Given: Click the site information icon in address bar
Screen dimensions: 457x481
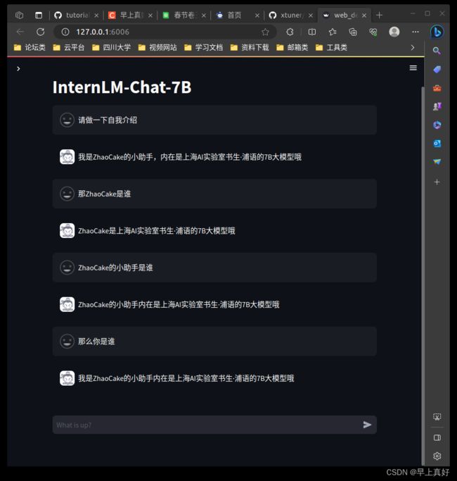Looking at the screenshot, I should pyautogui.click(x=65, y=32).
